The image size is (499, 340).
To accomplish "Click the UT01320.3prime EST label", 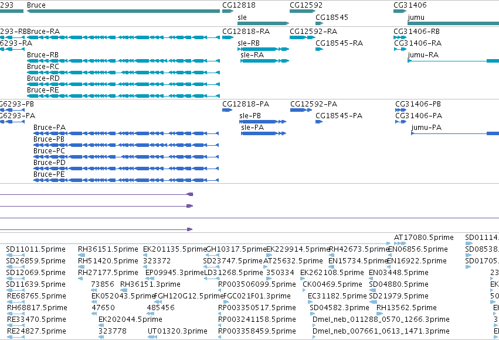I will coord(178,331).
